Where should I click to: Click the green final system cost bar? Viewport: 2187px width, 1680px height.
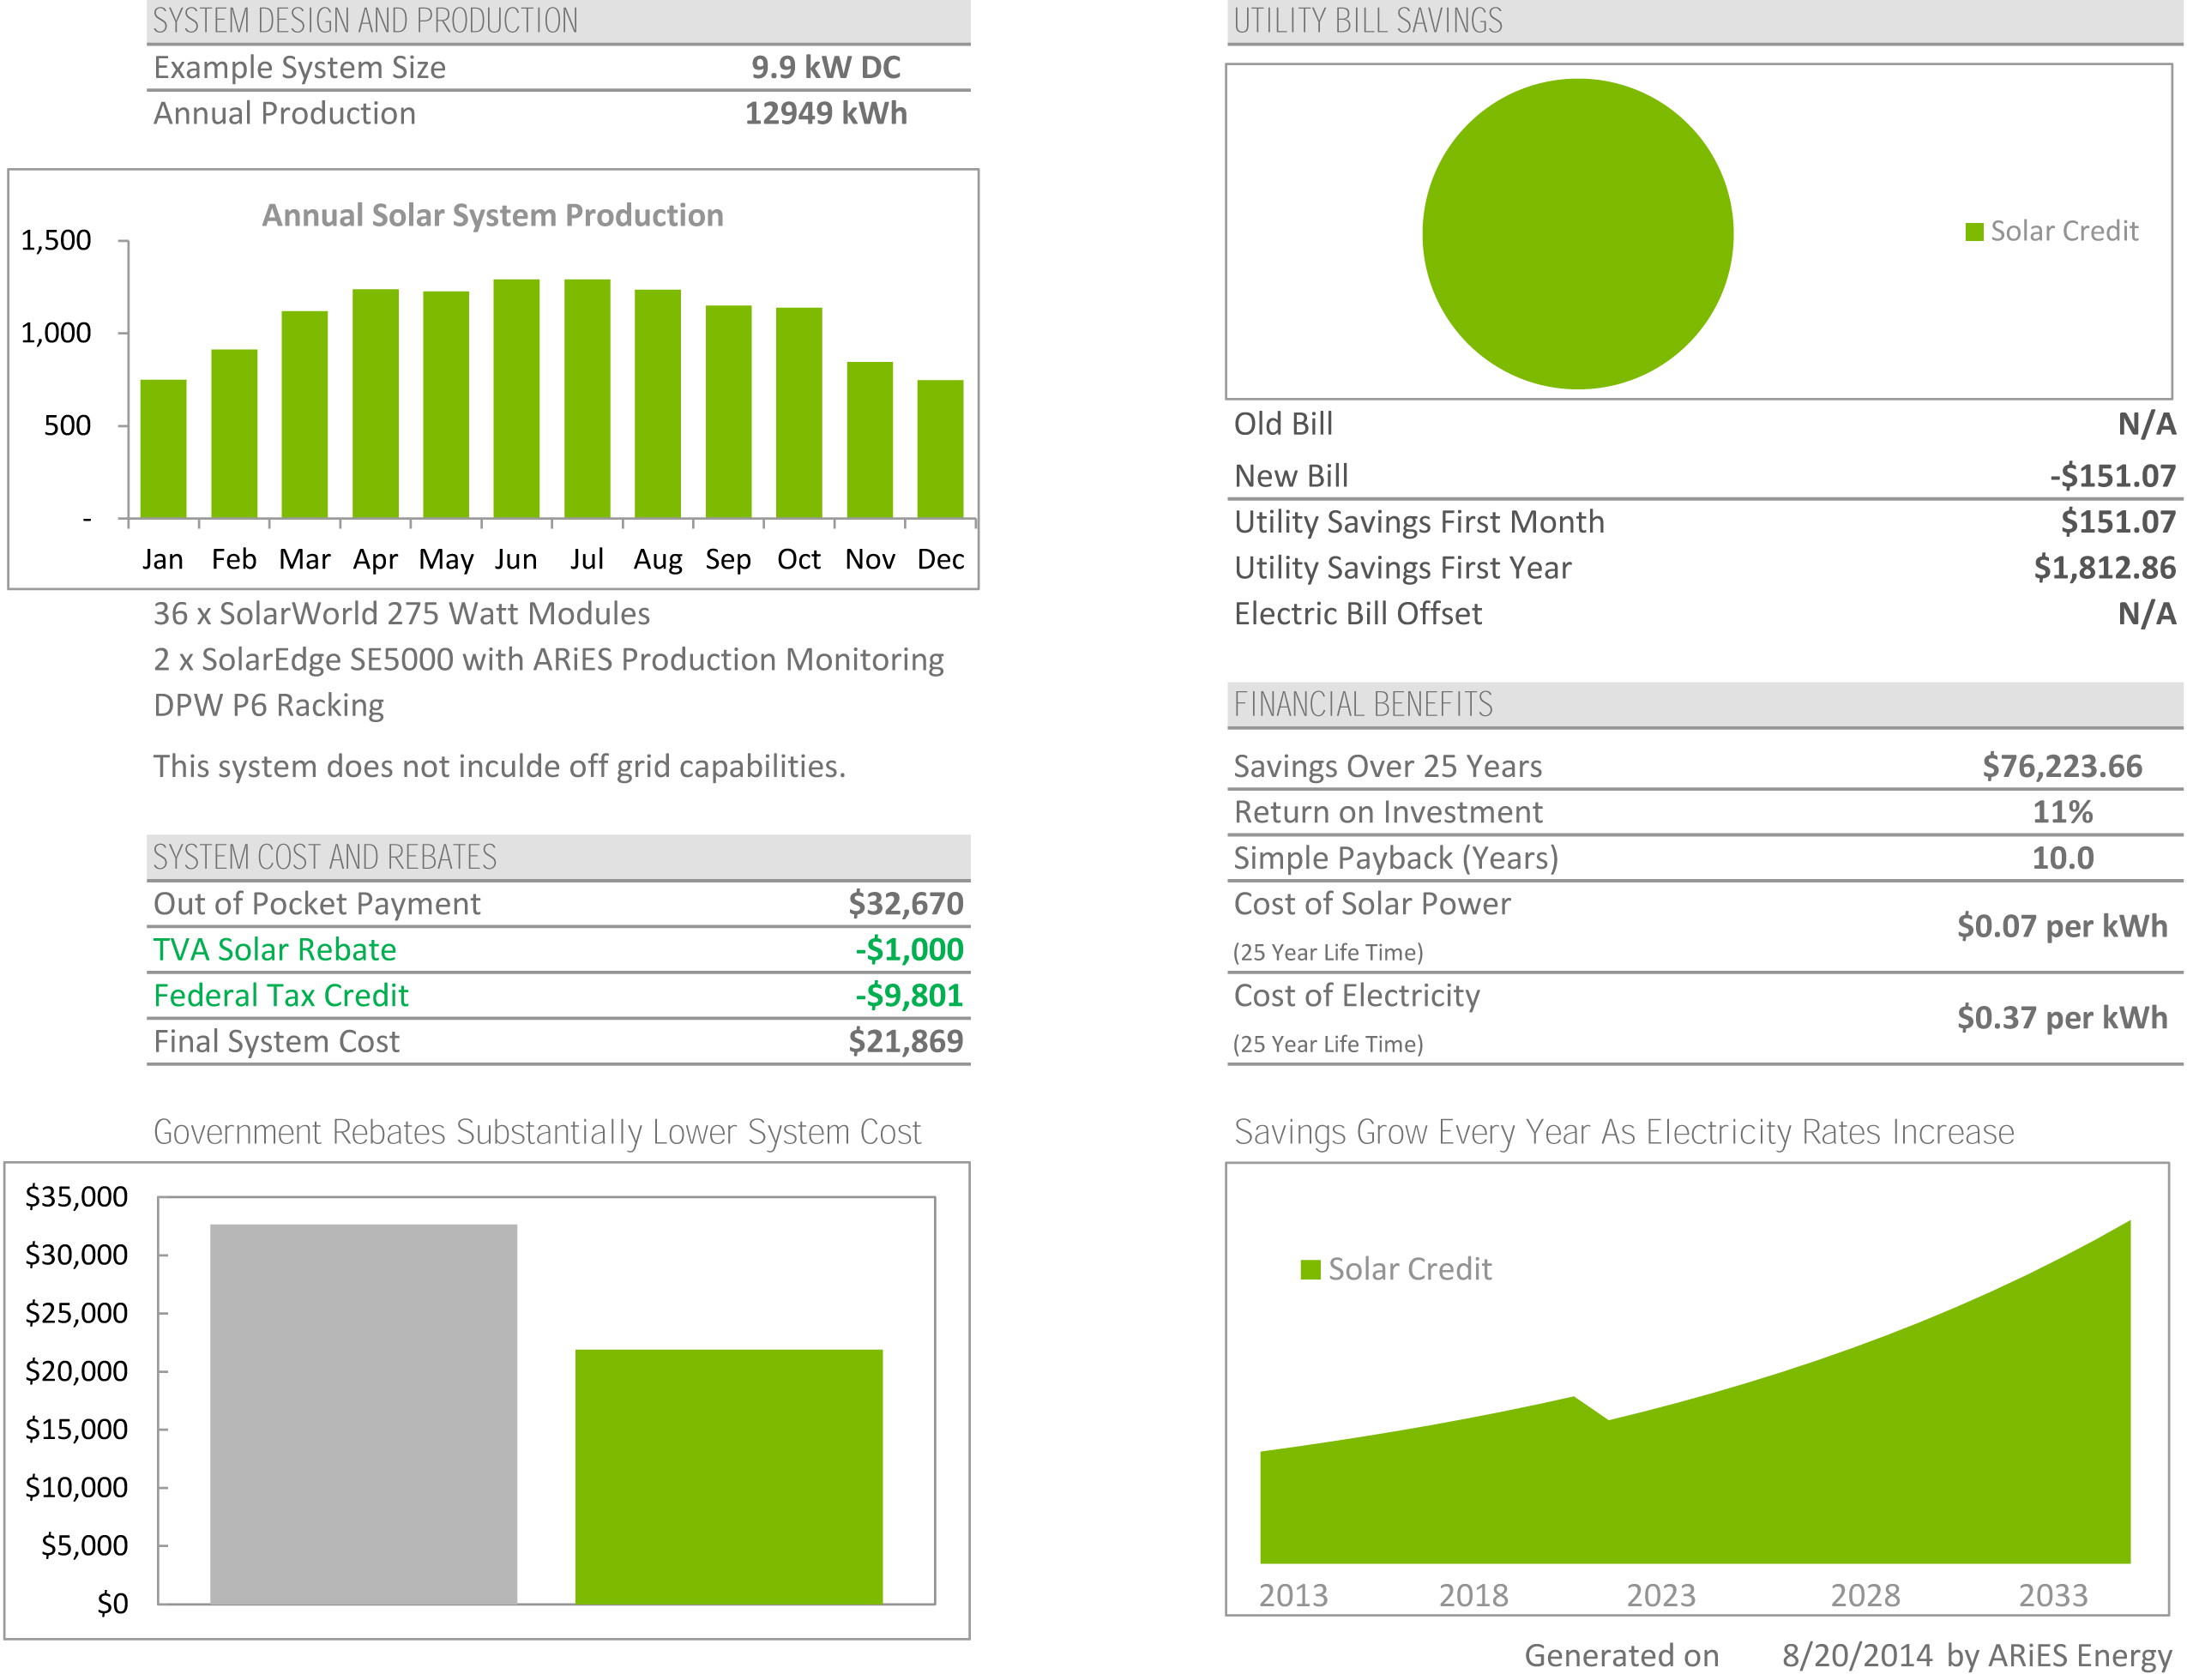[728, 1476]
